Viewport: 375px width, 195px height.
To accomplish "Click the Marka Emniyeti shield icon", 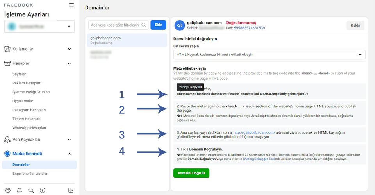I will point(7,154).
